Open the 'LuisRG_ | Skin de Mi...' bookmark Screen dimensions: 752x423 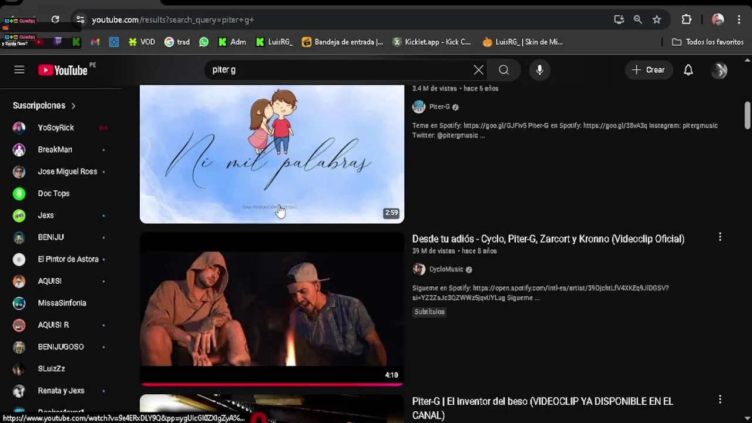pyautogui.click(x=523, y=42)
